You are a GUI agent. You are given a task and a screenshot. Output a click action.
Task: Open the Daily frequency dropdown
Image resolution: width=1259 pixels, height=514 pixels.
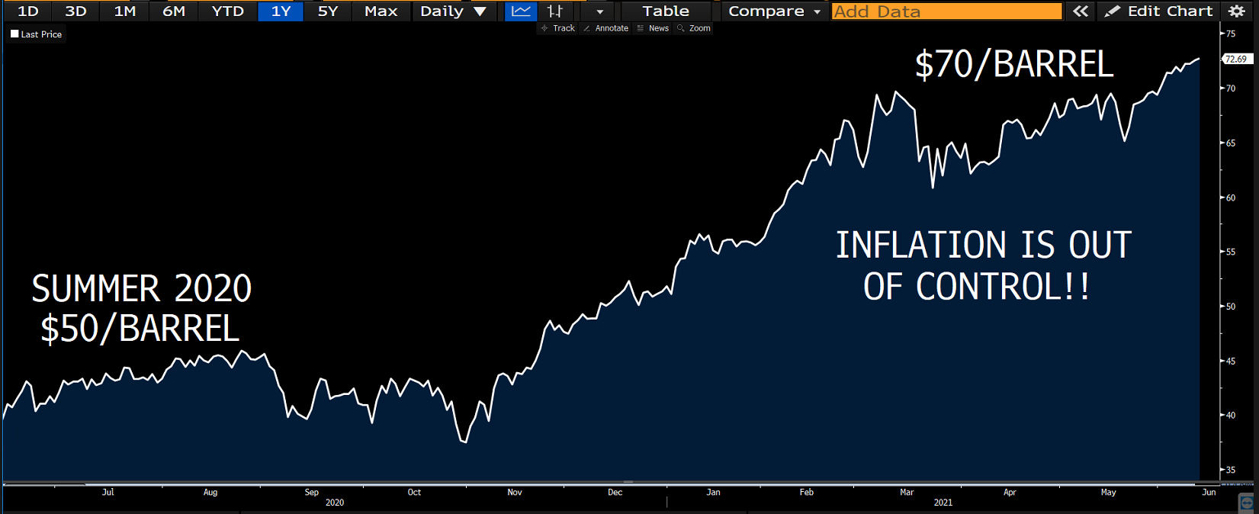click(x=453, y=11)
